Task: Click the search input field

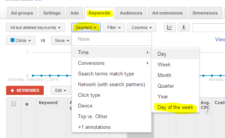Action: [x=209, y=27]
